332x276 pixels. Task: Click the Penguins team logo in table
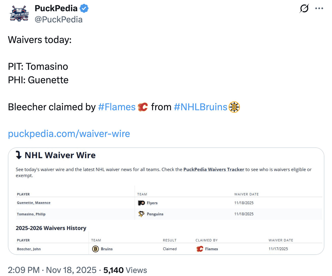(141, 214)
